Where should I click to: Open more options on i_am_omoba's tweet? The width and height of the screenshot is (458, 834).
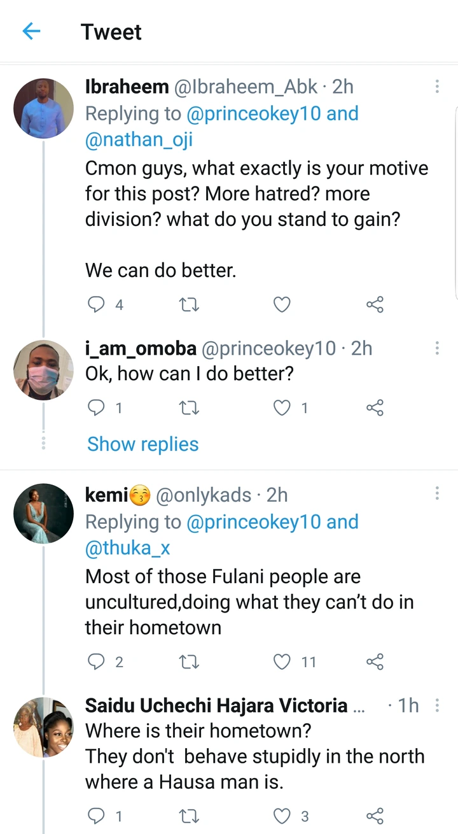(437, 348)
